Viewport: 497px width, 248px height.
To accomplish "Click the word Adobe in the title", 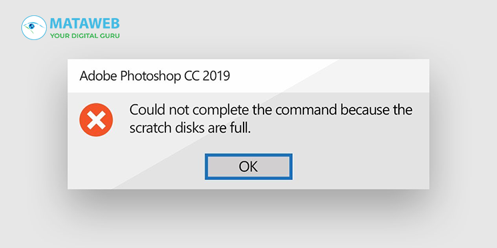I will point(98,76).
